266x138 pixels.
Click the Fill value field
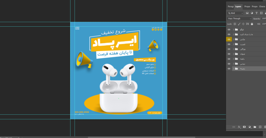264,24
